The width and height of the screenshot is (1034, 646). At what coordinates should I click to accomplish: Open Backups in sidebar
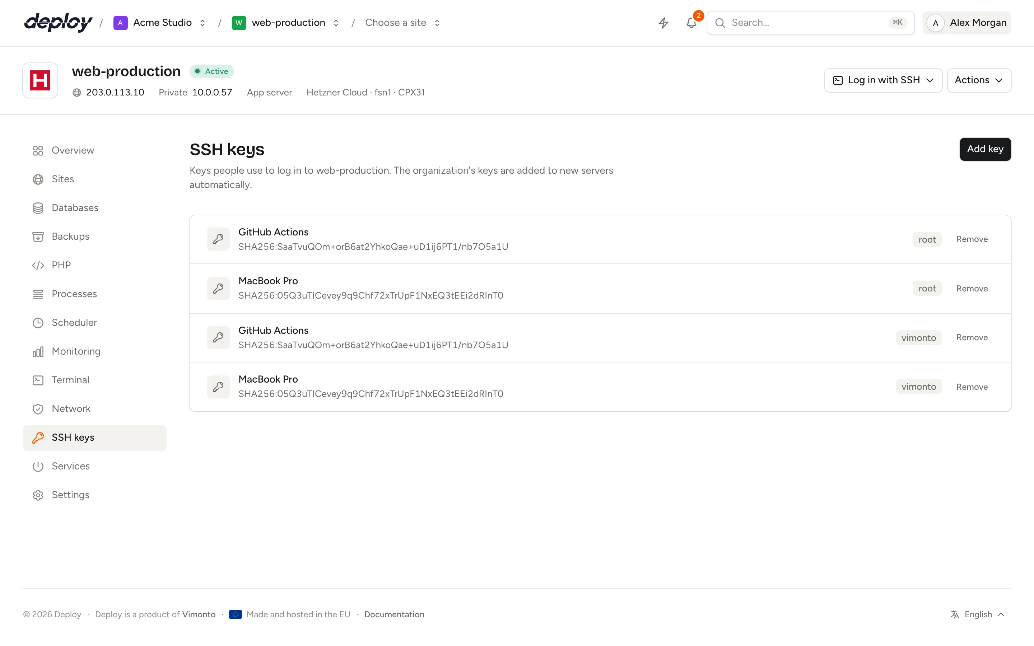(94, 236)
